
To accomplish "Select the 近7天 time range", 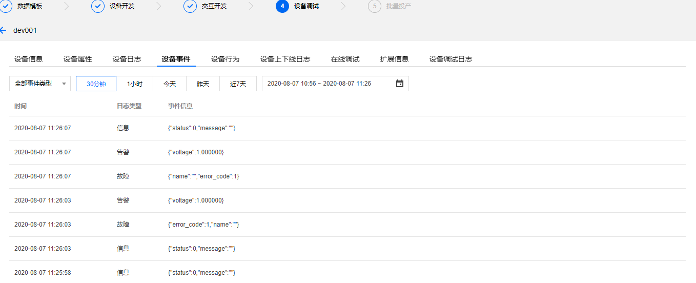I will (238, 84).
